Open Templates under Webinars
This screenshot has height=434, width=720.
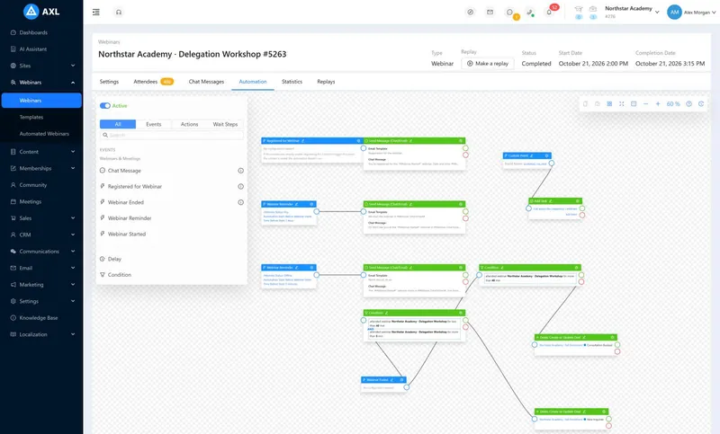point(31,118)
